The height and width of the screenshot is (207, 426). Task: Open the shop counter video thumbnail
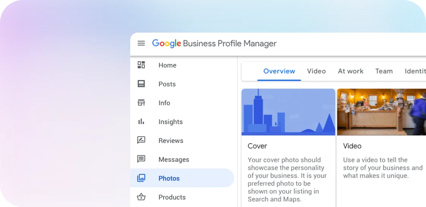point(381,112)
